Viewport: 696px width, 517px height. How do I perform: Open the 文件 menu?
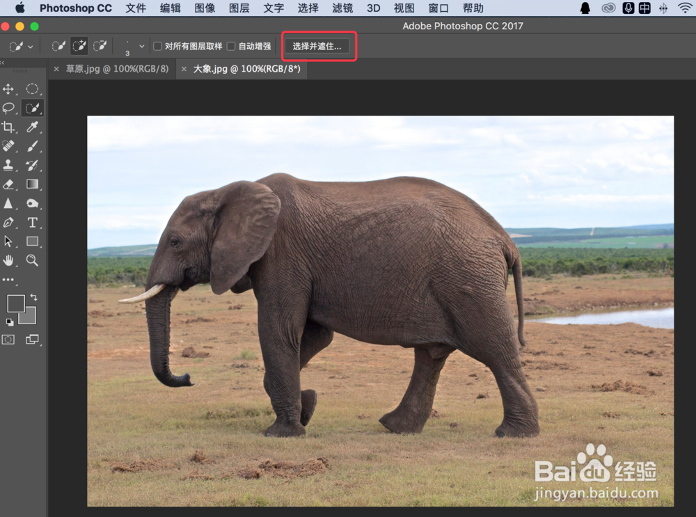tap(136, 8)
